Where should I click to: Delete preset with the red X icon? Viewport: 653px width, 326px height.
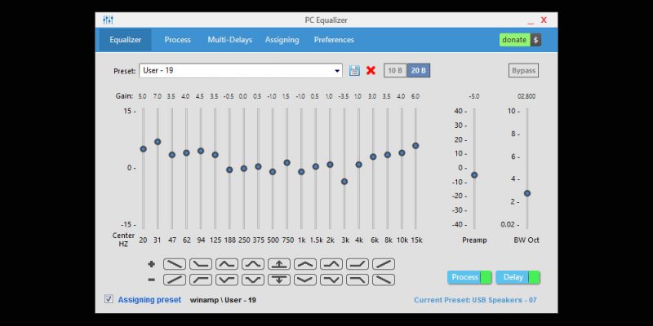[x=371, y=71]
